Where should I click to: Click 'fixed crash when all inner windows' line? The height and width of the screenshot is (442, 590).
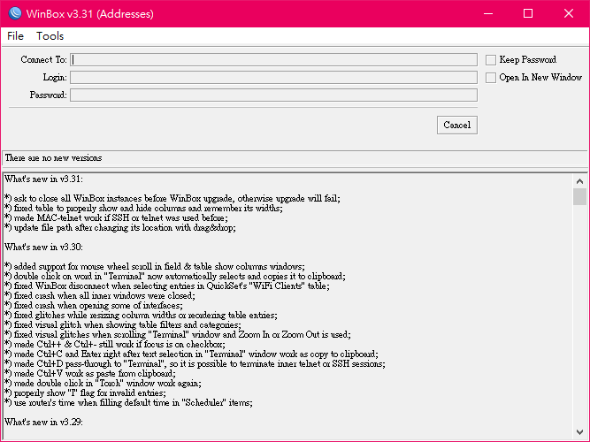(x=100, y=295)
